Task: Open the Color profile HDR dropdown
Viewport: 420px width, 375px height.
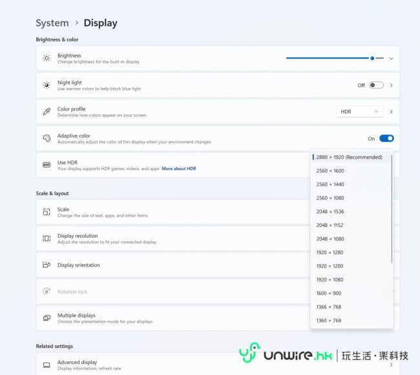Action: [x=360, y=112]
